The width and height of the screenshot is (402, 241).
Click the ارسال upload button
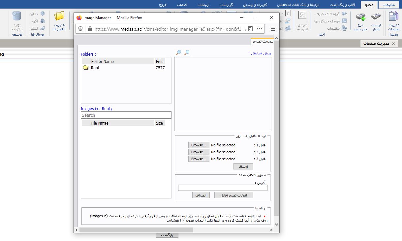tap(243, 166)
